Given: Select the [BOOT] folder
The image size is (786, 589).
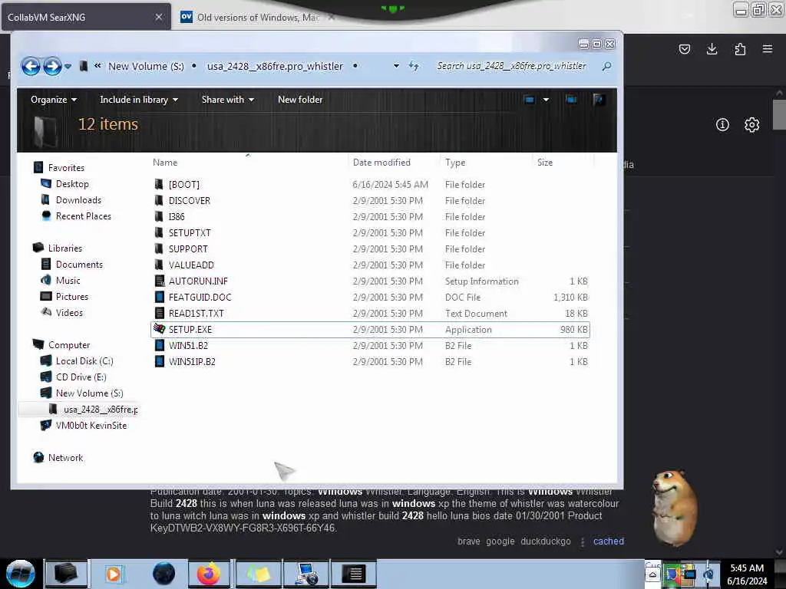Looking at the screenshot, I should pyautogui.click(x=184, y=185).
